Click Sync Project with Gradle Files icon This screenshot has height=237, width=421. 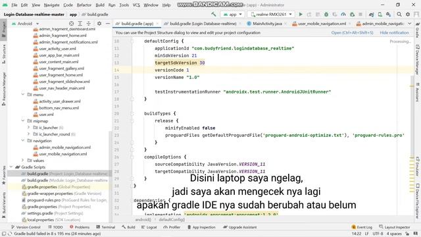click(x=371, y=14)
